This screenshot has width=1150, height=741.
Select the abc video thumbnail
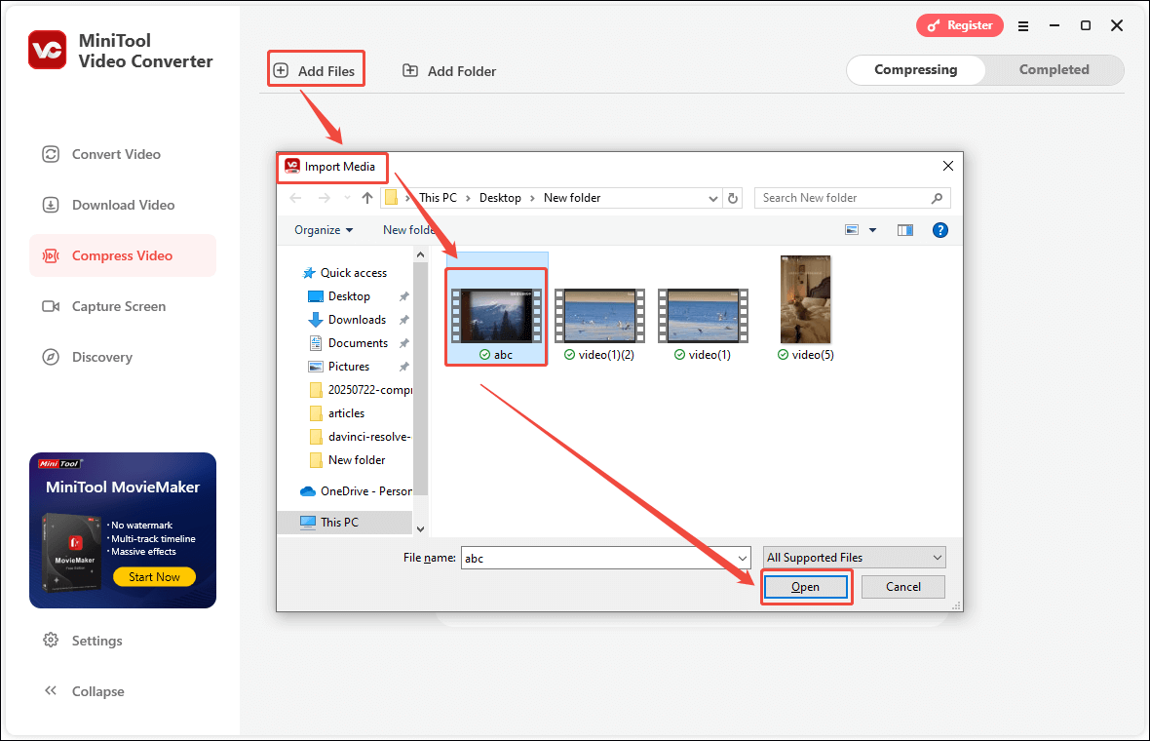tap(496, 316)
